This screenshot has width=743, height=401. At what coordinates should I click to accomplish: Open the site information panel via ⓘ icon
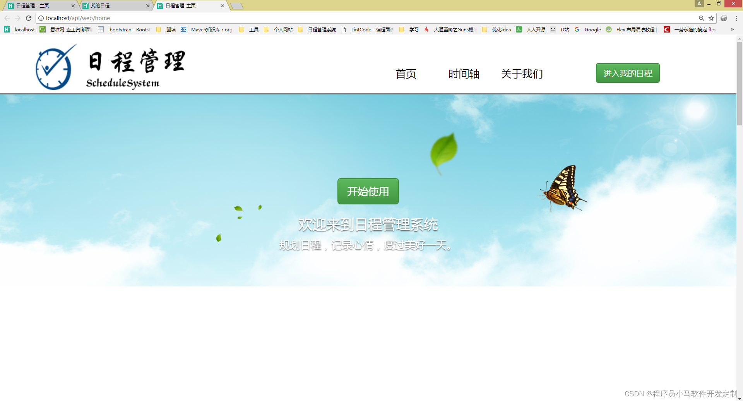tap(41, 18)
